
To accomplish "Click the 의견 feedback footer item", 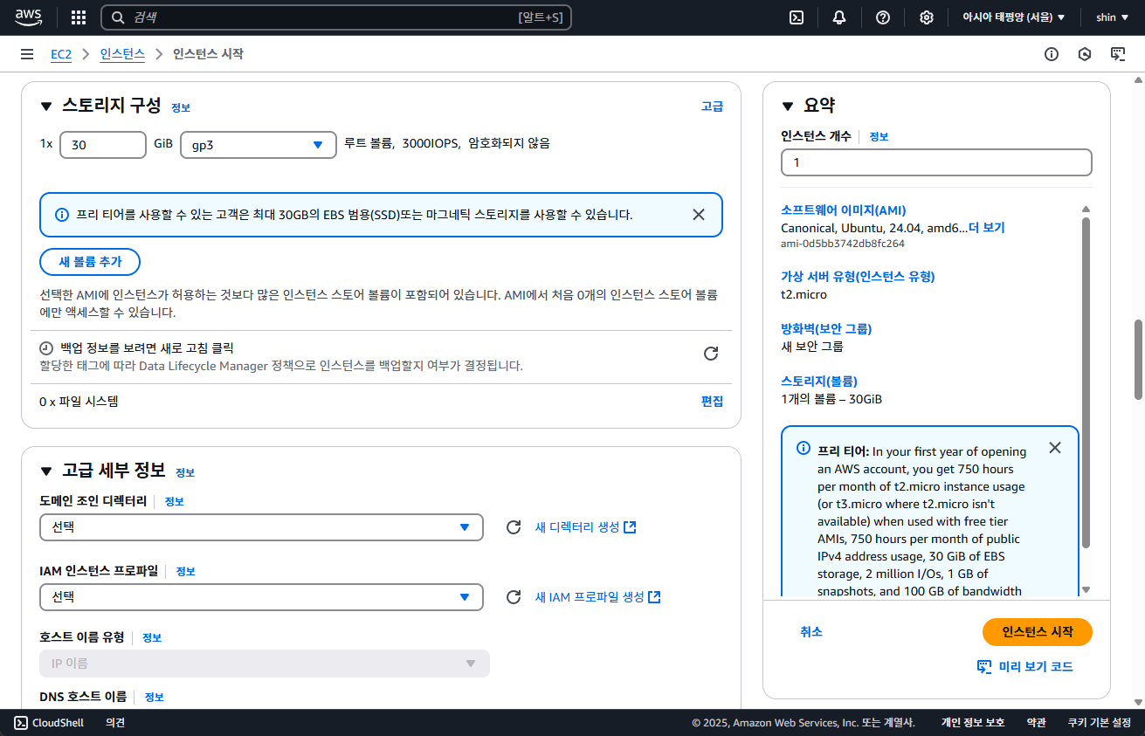I will pos(115,723).
